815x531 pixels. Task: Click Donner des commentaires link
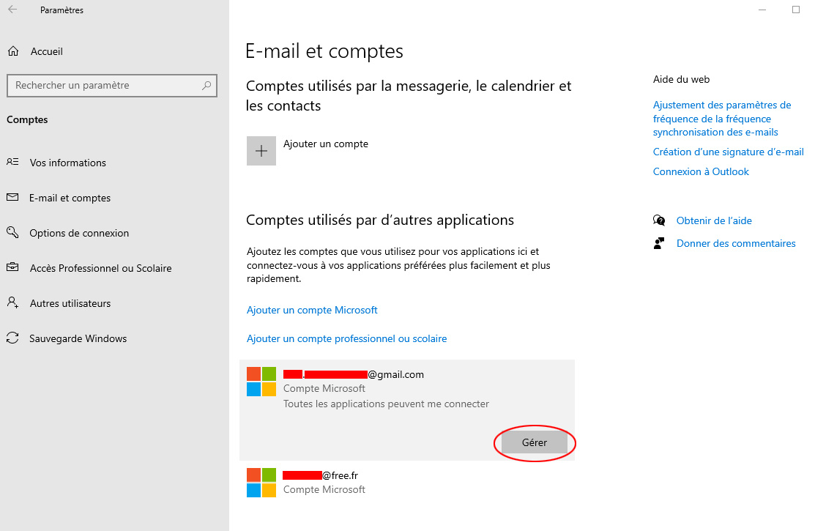click(x=736, y=243)
